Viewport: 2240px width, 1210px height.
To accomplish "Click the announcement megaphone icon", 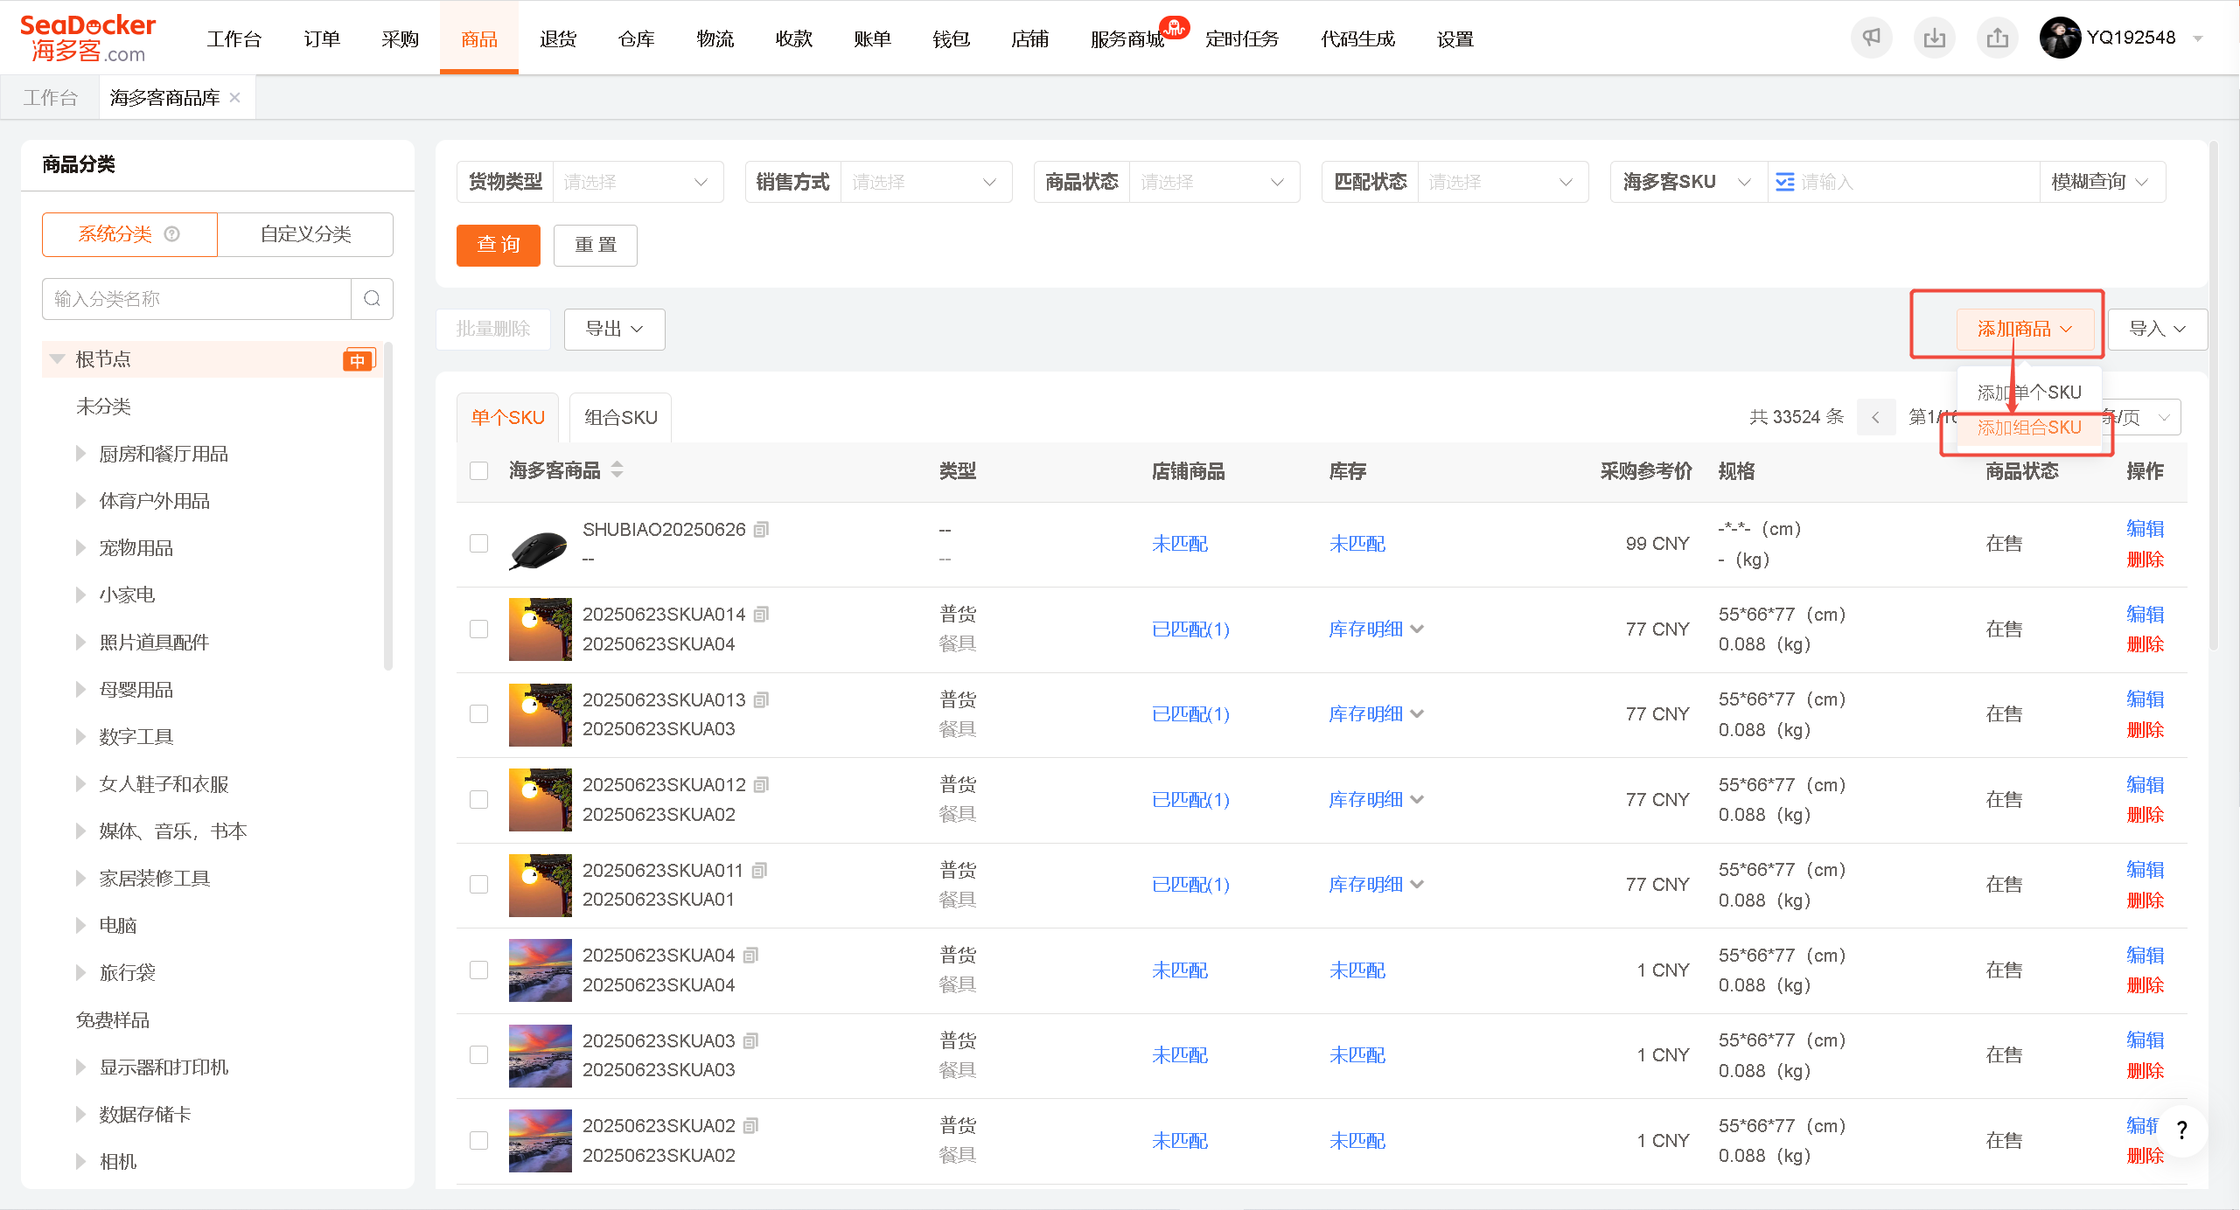I will (1871, 38).
